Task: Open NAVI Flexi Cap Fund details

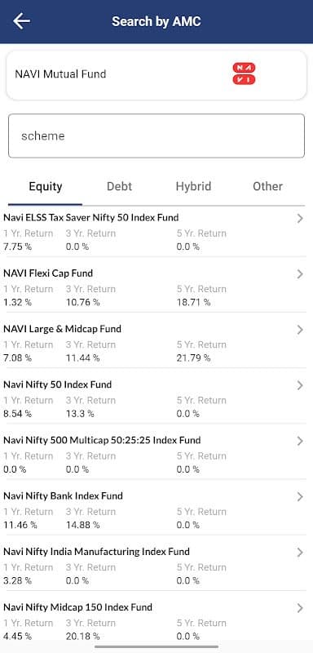Action: 48,273
